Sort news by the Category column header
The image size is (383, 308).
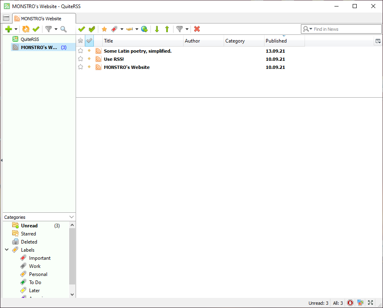tap(244, 41)
